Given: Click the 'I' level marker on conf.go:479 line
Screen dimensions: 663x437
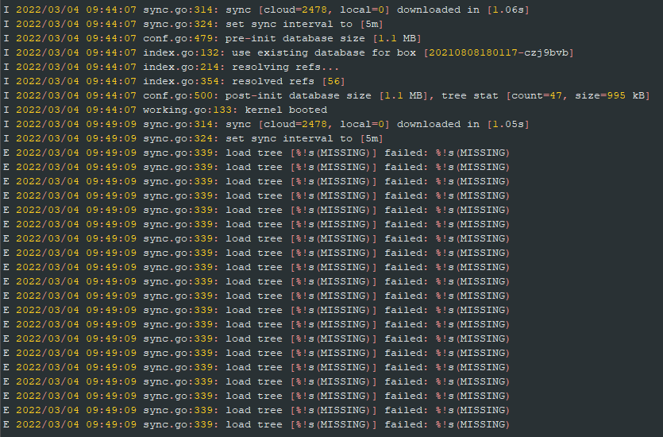Looking at the screenshot, I should coord(6,38).
